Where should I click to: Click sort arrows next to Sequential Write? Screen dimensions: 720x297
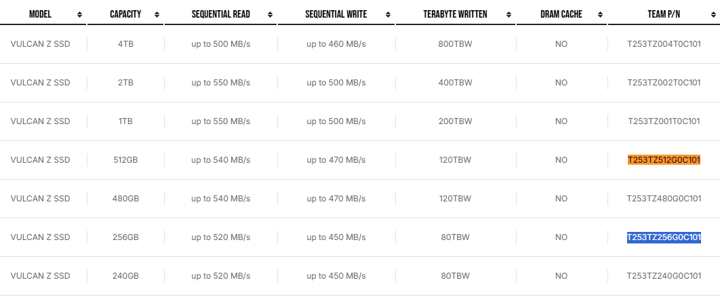pos(388,15)
